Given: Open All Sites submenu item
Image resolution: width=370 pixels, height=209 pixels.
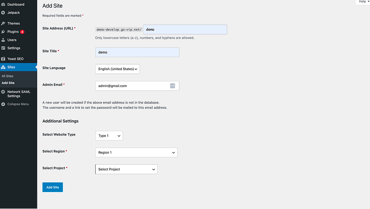Looking at the screenshot, I should pos(7,76).
